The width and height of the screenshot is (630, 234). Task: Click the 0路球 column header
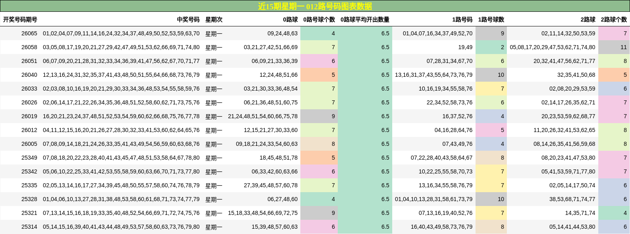click(x=291, y=19)
